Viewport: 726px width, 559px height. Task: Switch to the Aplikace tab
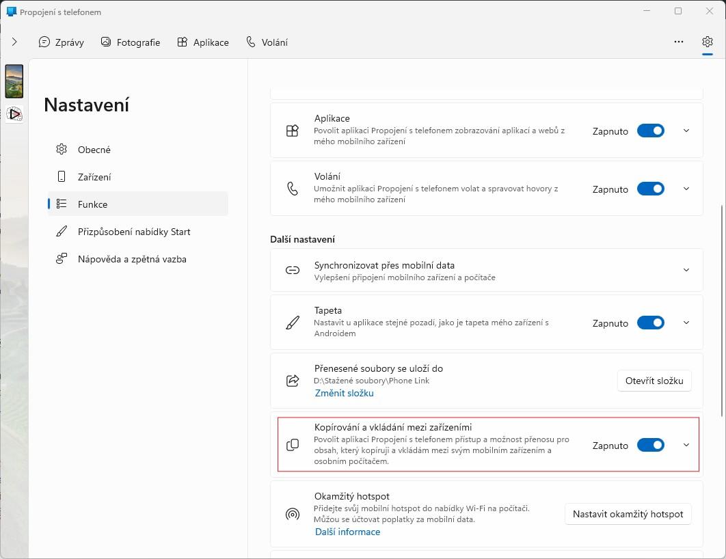click(x=203, y=42)
